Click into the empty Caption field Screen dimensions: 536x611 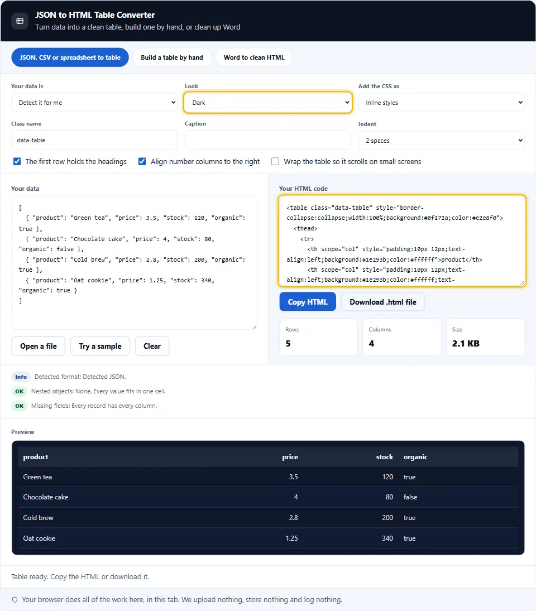point(268,140)
